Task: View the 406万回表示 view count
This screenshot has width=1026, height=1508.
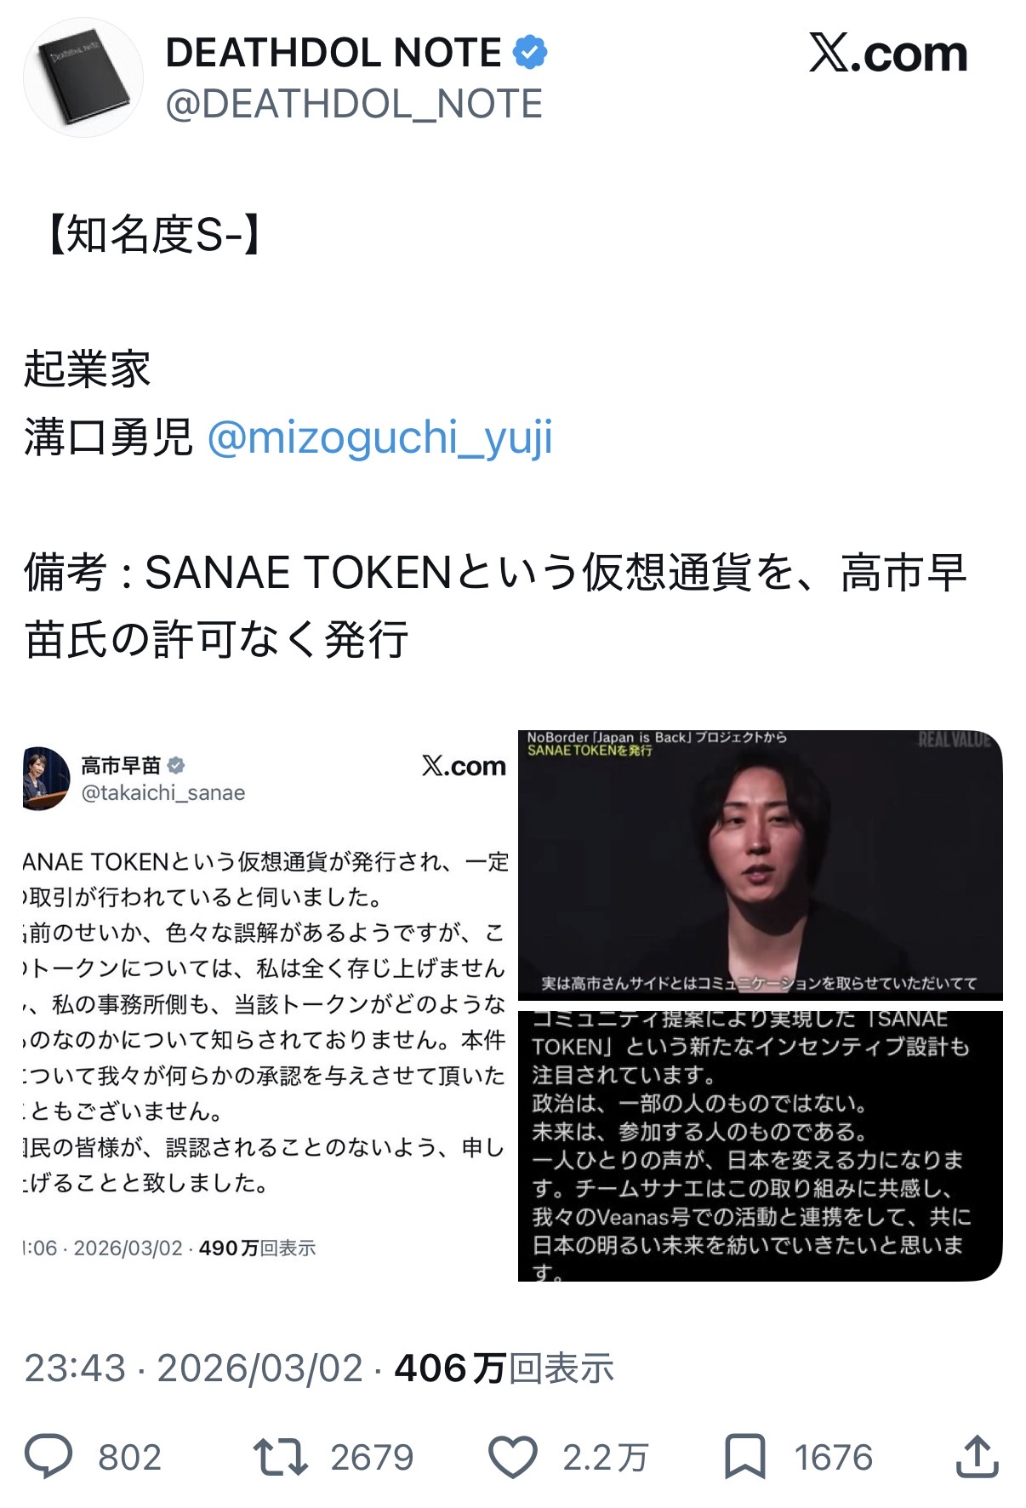Action: 504,1368
